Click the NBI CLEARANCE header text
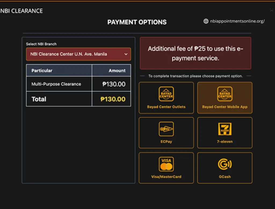 pos(21,11)
